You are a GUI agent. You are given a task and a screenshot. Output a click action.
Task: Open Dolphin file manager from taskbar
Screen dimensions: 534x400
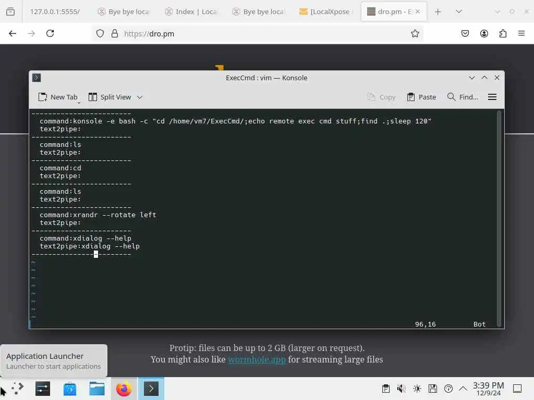[x=97, y=389]
